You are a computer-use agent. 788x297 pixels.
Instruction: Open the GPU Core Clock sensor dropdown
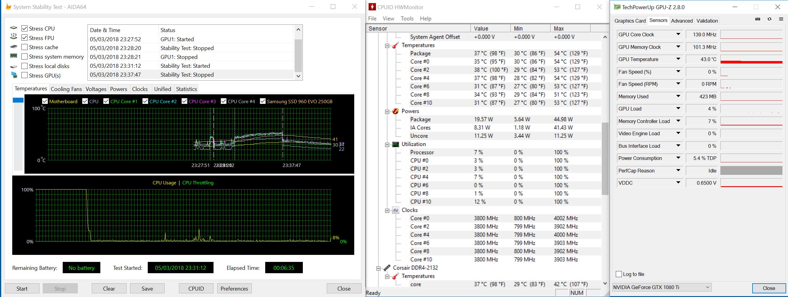coord(678,34)
